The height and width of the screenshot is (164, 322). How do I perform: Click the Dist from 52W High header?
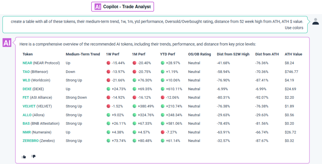[233, 54]
